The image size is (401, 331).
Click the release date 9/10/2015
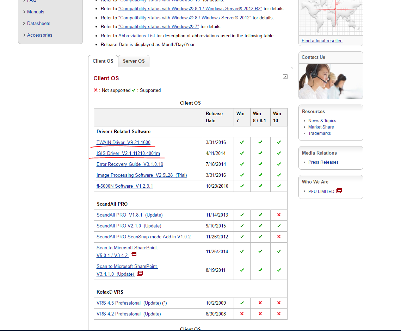[x=216, y=226]
